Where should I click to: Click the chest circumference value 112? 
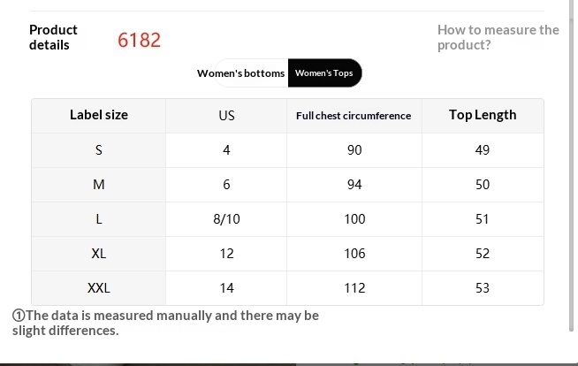[354, 288]
